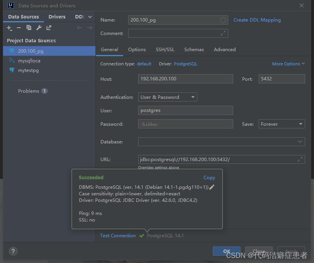Click the open in editor arrow icon

tap(48, 28)
